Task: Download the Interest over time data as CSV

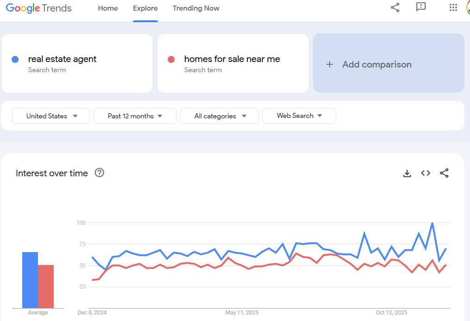Action: (407, 173)
